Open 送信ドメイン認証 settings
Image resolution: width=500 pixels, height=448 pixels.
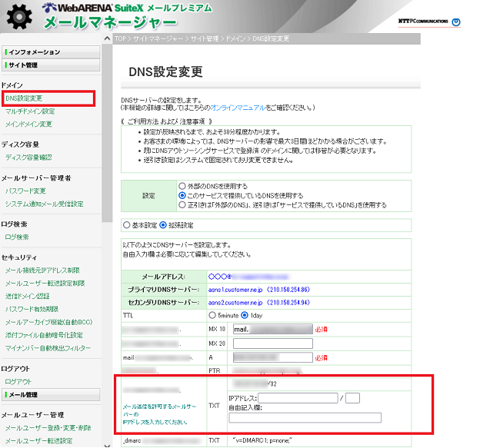[27, 296]
